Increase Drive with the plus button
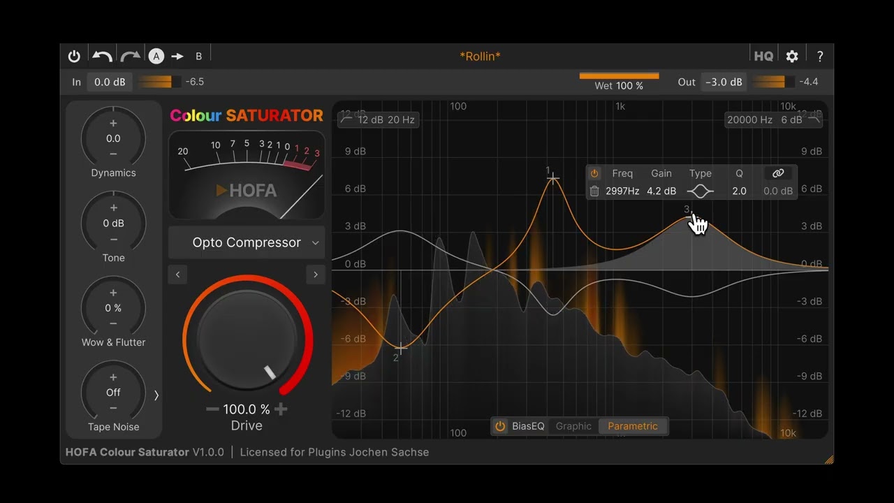This screenshot has width=894, height=503. coord(281,409)
